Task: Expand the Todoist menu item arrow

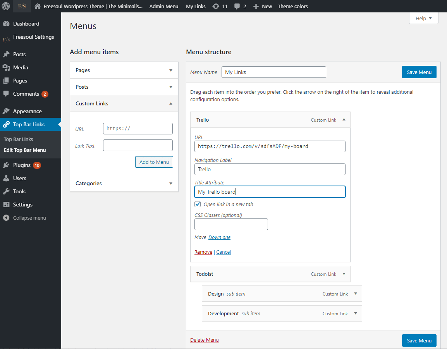Action: pyautogui.click(x=344, y=274)
